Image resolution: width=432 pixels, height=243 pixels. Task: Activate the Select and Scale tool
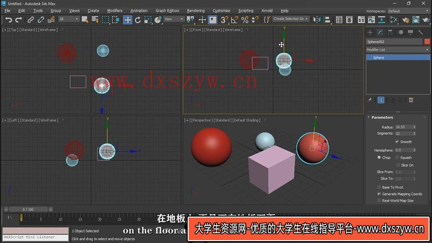point(148,20)
